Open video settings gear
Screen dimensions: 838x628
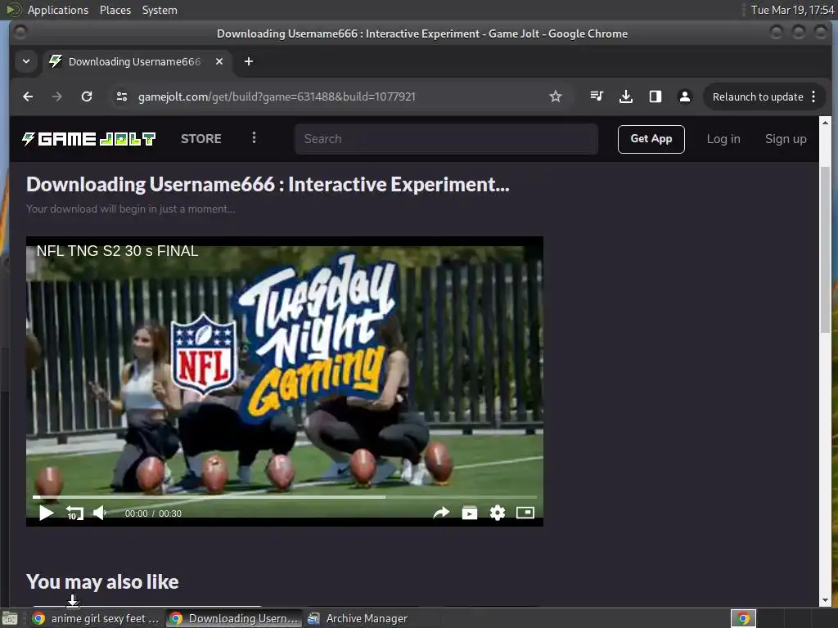[497, 514]
